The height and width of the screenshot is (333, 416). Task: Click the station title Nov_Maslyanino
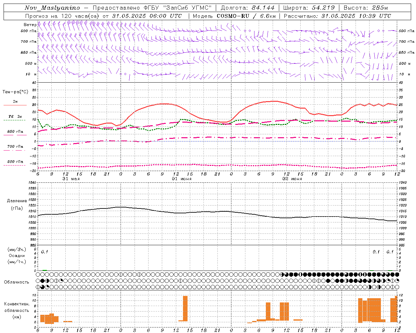(52, 8)
